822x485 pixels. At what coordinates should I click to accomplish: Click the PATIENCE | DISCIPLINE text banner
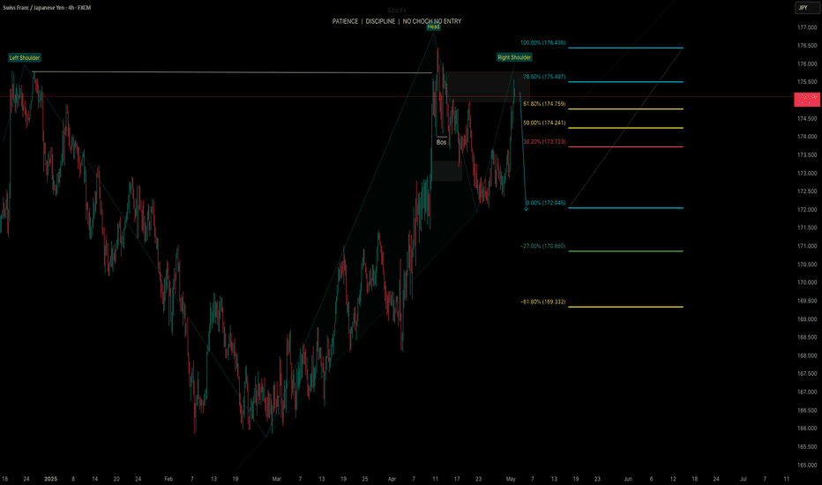point(397,21)
